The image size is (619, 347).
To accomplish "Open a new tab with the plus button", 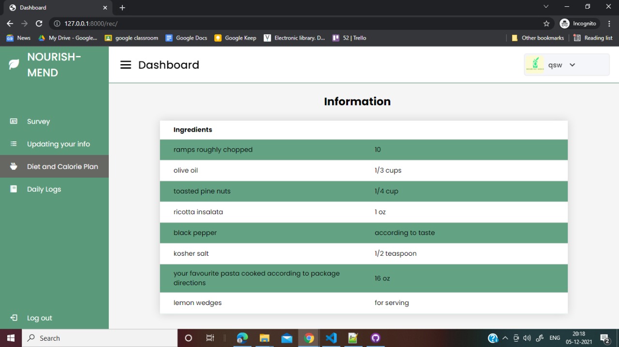I will tap(122, 7).
